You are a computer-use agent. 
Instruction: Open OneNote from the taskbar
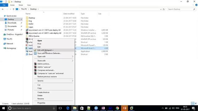click(103, 108)
